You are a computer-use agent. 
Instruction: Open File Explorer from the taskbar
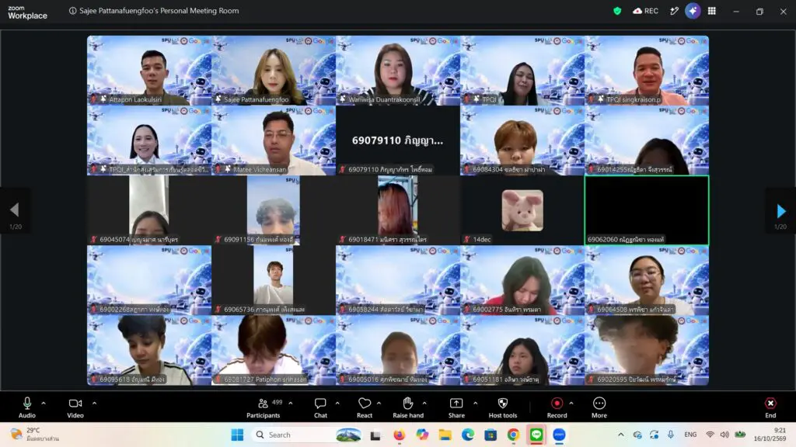pyautogui.click(x=445, y=435)
